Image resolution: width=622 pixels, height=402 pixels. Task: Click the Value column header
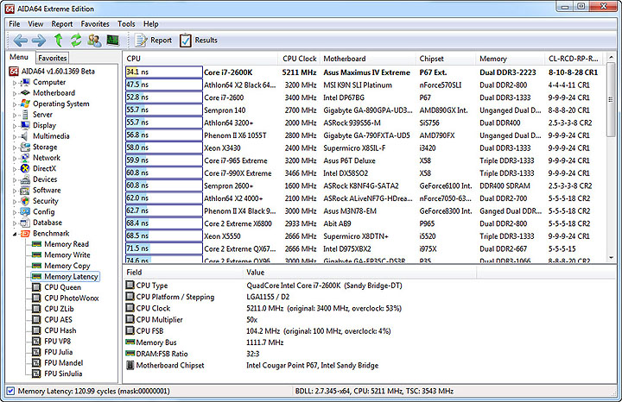[x=359, y=272]
